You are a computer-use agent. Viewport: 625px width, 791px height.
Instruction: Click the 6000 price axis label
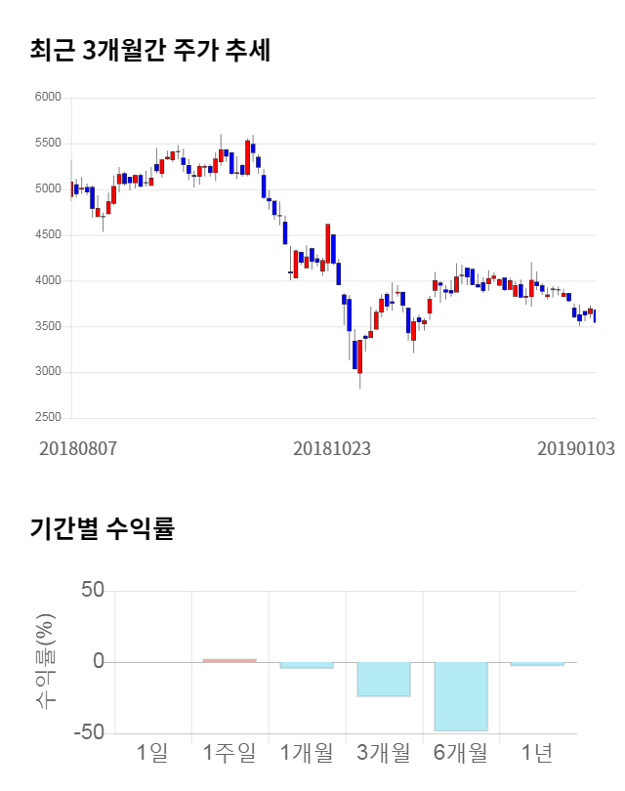point(48,98)
